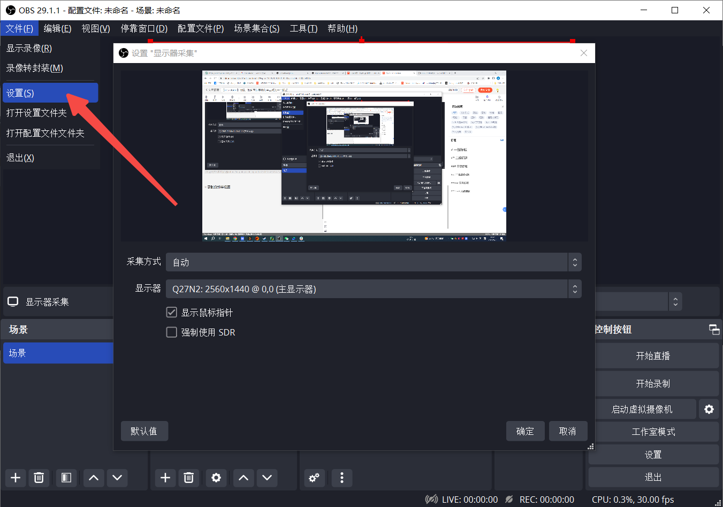Screen dimensions: 723x507
Task: Move the scene up with the Scenes panel arrow
Action: pyautogui.click(x=94, y=478)
